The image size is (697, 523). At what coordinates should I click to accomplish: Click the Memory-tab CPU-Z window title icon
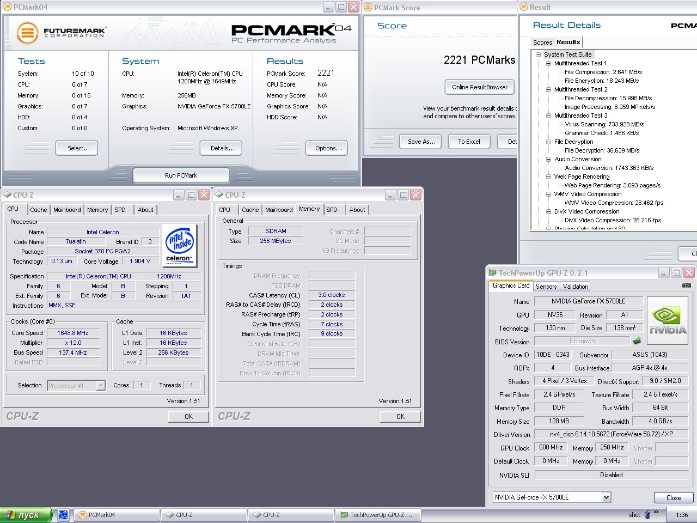[219, 194]
